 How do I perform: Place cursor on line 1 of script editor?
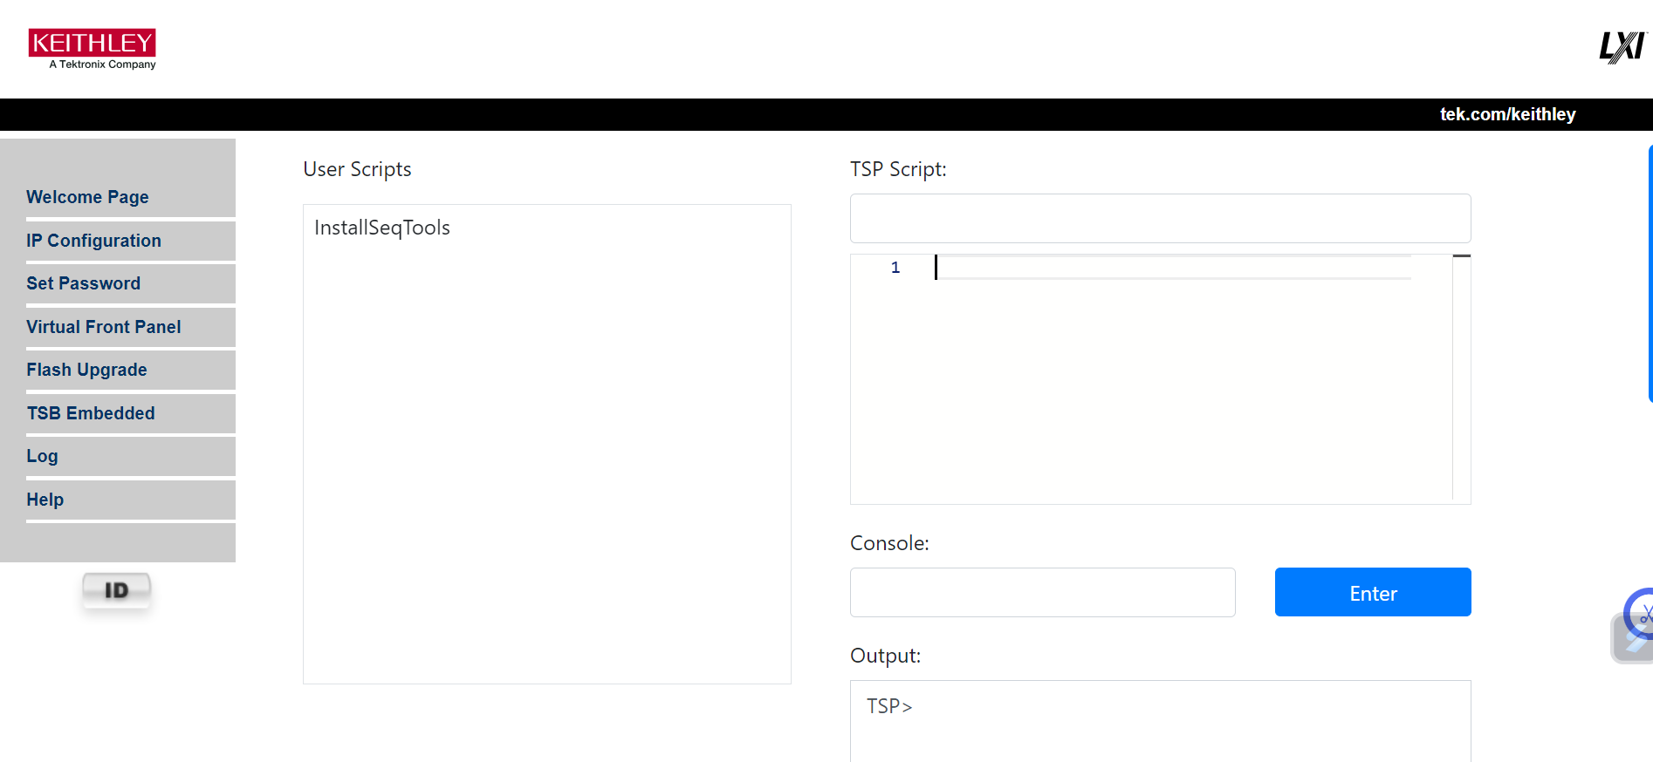pos(1169,268)
